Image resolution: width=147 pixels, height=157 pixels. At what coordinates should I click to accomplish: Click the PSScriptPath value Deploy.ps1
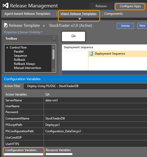point(52,125)
